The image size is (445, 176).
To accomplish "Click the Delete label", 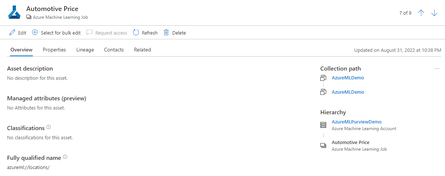I will [179, 33].
